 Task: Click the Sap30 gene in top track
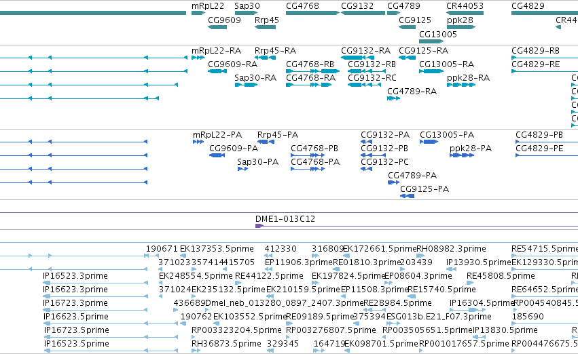tap(246, 13)
